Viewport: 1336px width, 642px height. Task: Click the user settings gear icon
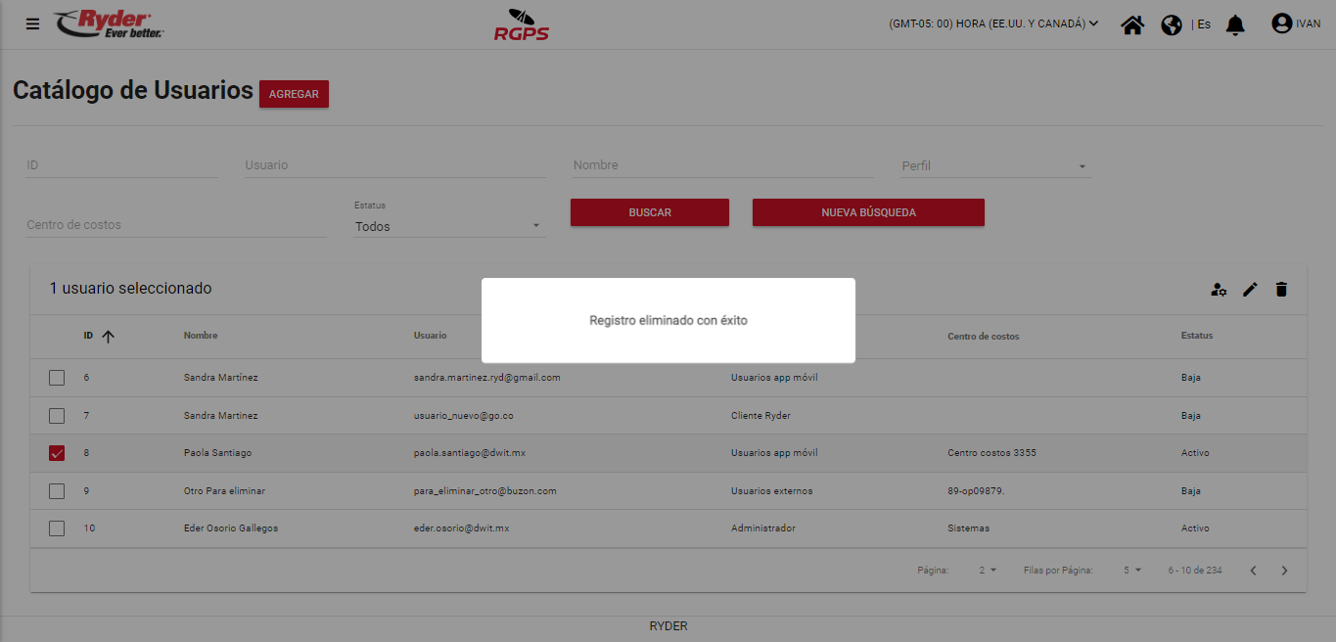click(x=1219, y=289)
